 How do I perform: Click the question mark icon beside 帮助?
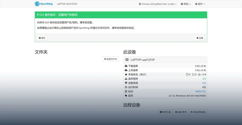pyautogui.click(x=182, y=4)
